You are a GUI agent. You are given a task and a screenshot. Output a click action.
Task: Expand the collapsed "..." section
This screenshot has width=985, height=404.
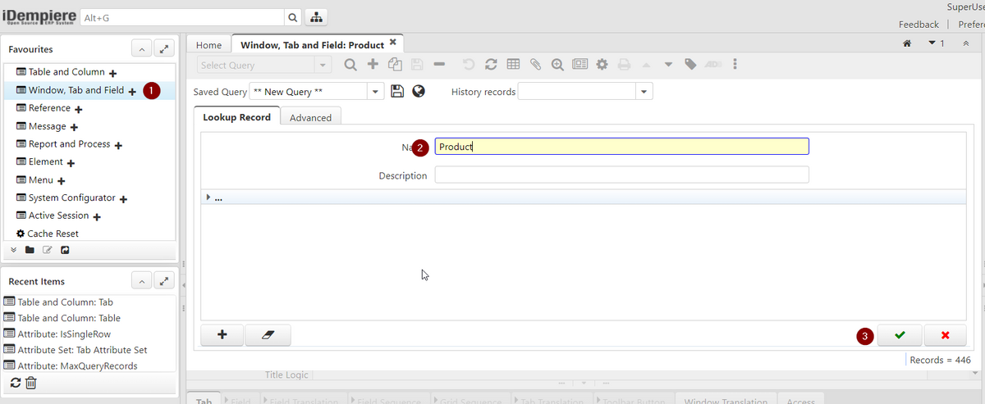[208, 197]
